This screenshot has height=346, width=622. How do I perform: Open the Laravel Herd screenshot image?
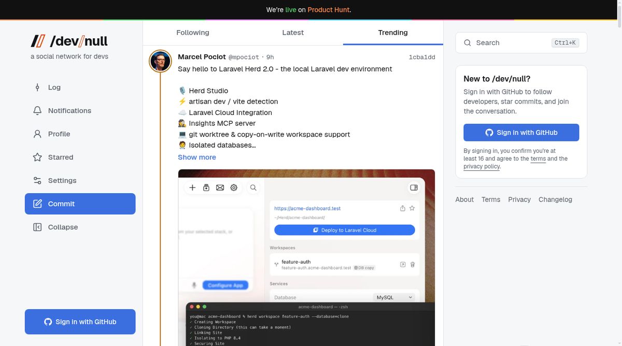point(306,257)
